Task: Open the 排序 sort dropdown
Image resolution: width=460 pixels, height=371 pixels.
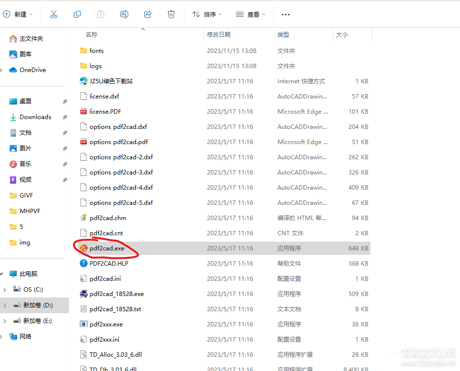Action: coord(207,14)
